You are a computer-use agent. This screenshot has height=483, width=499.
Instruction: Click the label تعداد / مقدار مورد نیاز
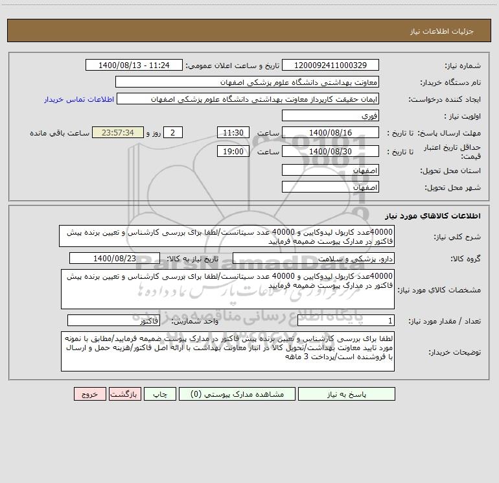[445, 322]
